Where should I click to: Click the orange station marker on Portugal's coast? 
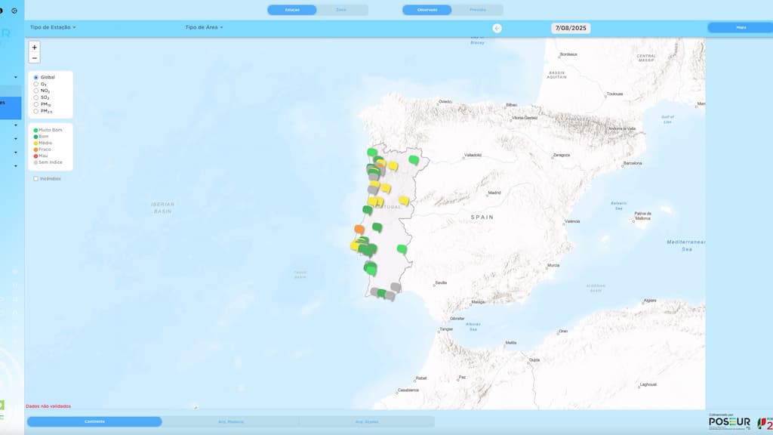(359, 229)
